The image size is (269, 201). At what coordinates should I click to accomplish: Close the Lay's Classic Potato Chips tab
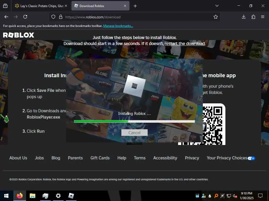click(x=66, y=6)
